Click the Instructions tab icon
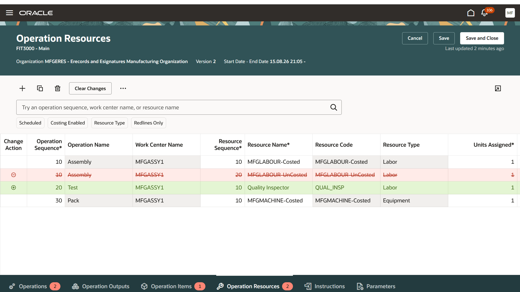The height and width of the screenshot is (292, 520). click(308, 286)
